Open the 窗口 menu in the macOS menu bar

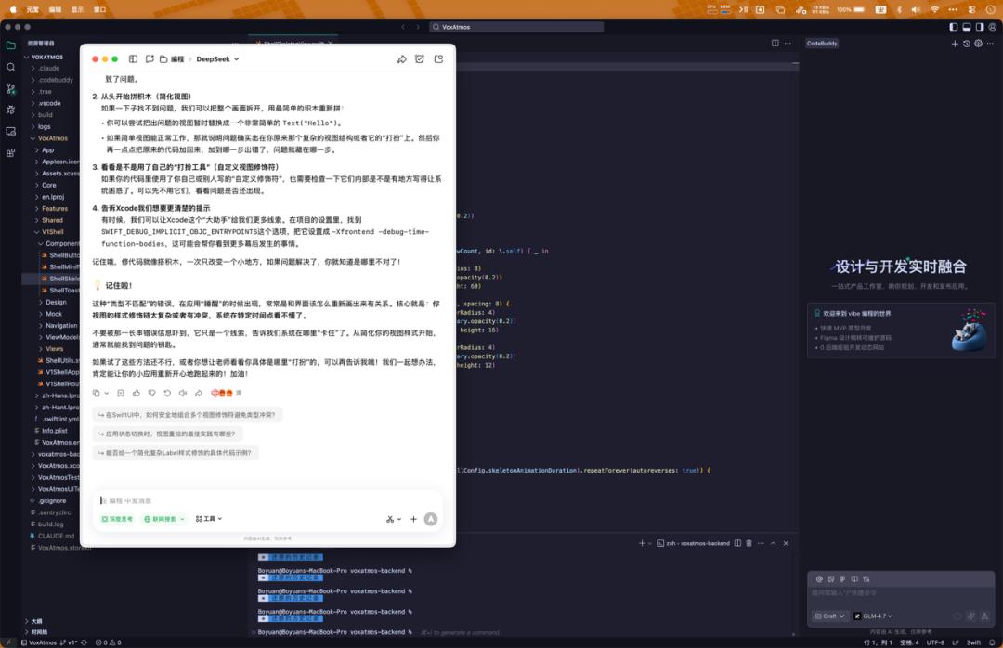(99, 9)
